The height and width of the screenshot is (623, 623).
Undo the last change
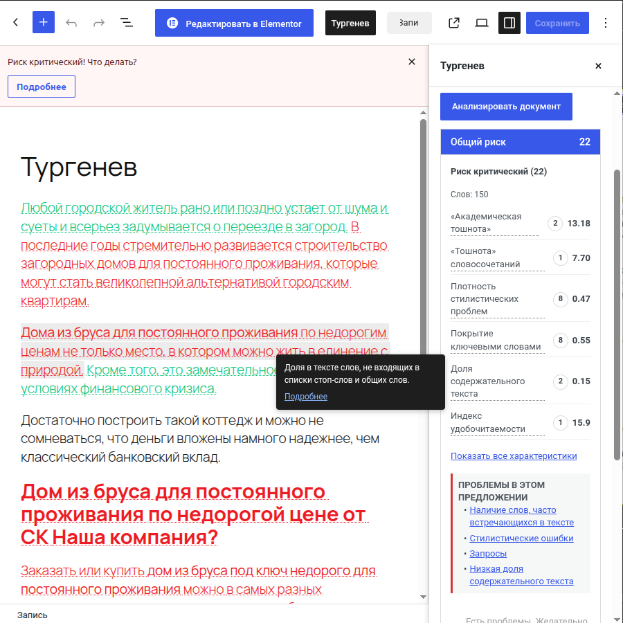(x=71, y=23)
